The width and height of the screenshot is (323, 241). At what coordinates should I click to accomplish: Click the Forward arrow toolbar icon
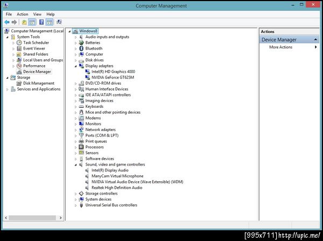pyautogui.click(x=14, y=22)
